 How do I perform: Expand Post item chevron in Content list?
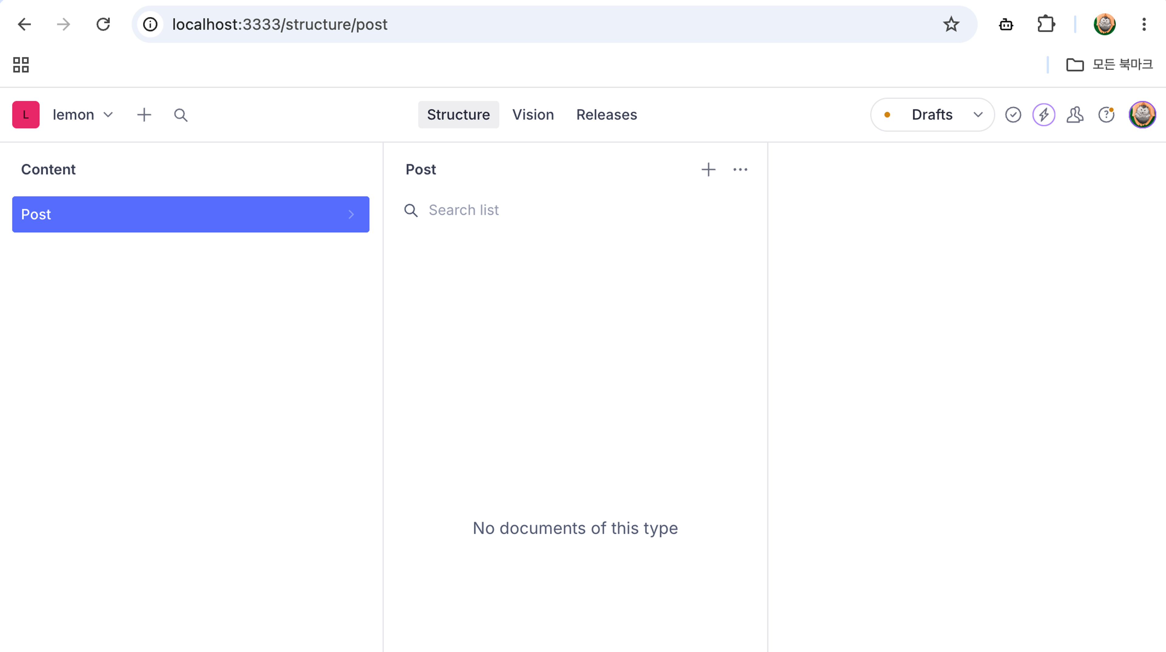pyautogui.click(x=351, y=214)
